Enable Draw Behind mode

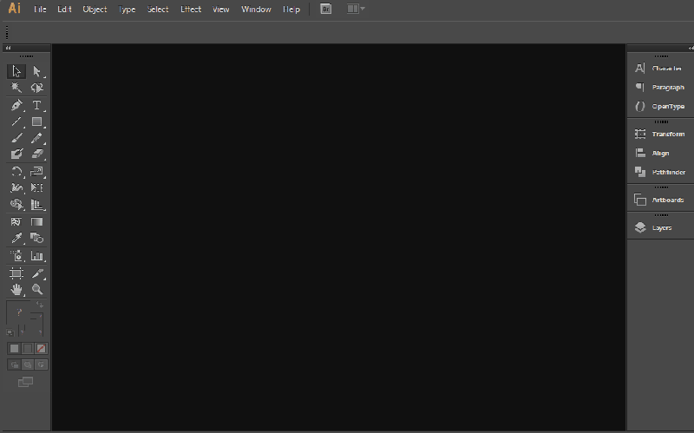click(x=28, y=364)
